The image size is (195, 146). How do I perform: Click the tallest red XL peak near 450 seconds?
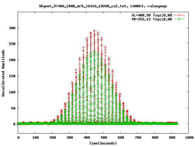pos(94,30)
